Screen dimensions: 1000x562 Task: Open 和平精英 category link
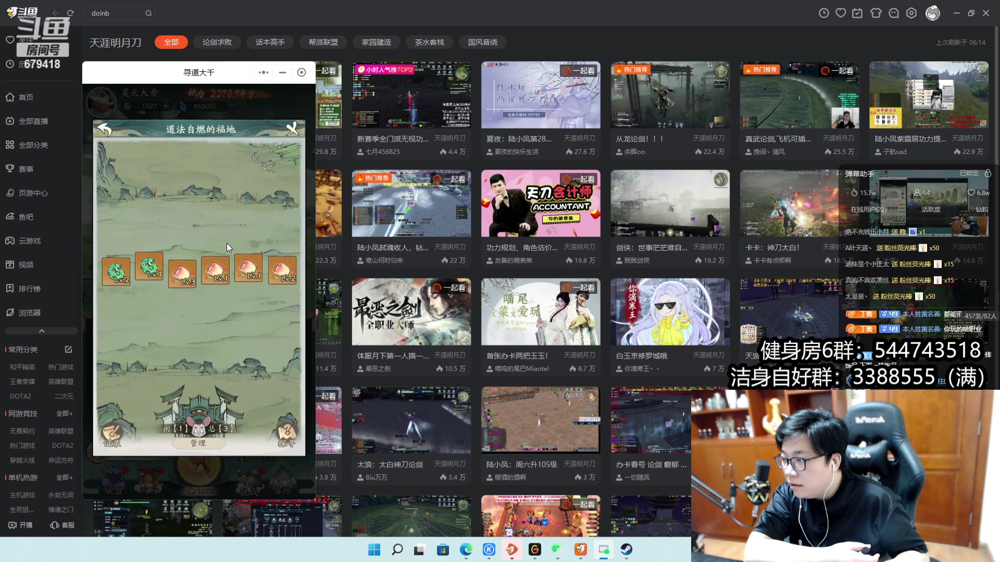(x=22, y=367)
